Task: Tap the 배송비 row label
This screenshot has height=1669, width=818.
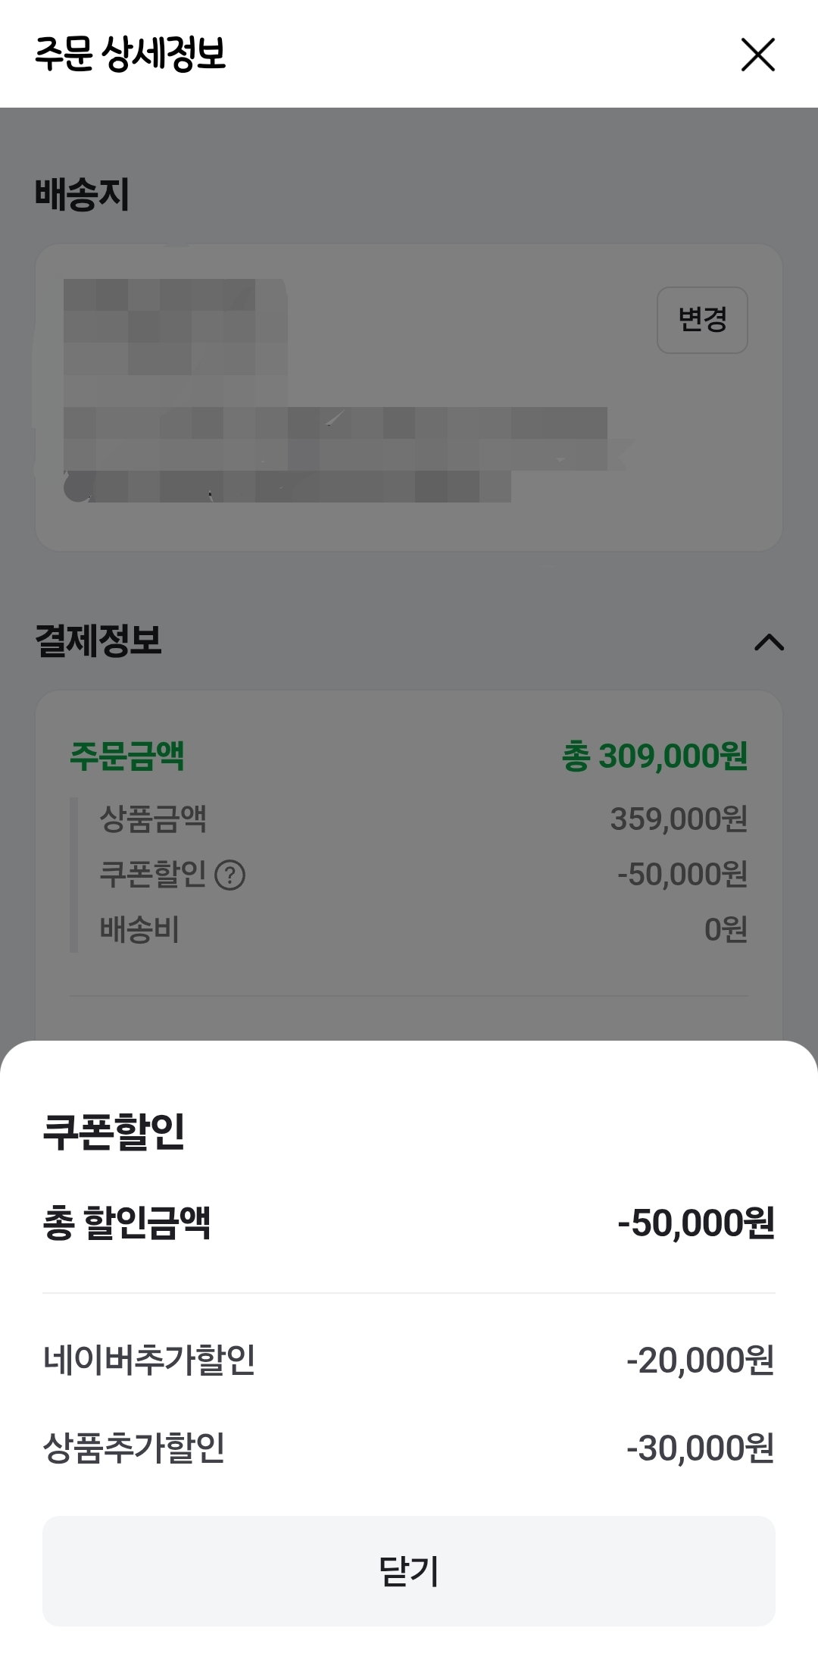Action: click(139, 929)
